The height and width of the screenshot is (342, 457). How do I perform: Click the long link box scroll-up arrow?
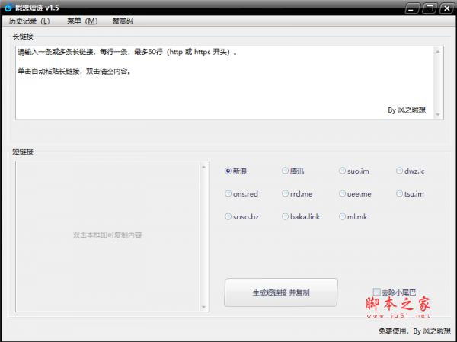click(x=438, y=51)
